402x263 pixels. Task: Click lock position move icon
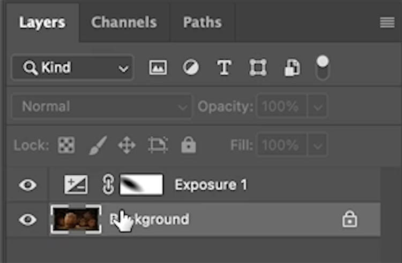[x=126, y=145]
